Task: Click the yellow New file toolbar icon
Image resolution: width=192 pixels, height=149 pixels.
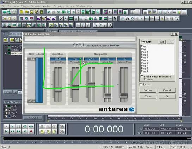Action: pyautogui.click(x=22, y=12)
